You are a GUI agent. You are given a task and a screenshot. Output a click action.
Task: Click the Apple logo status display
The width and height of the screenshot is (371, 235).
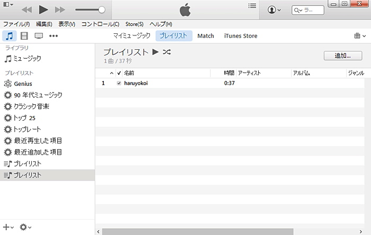pos(185,10)
